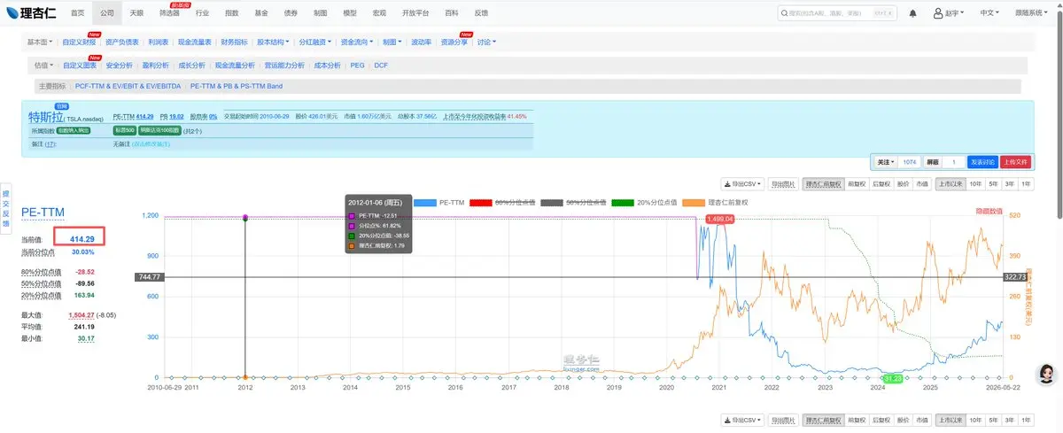Screen dimensions: 1063x433
Task: Select PE-TTM & PB & PS-TTM Band
Action: (x=237, y=87)
